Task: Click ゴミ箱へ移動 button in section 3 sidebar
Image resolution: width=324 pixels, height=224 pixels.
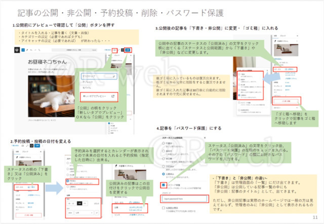Action: tap(286, 101)
